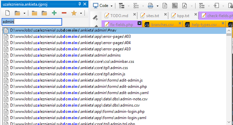Select the error-pages\410 result
Screen dimensions: 233x125
click(x=114, y=49)
